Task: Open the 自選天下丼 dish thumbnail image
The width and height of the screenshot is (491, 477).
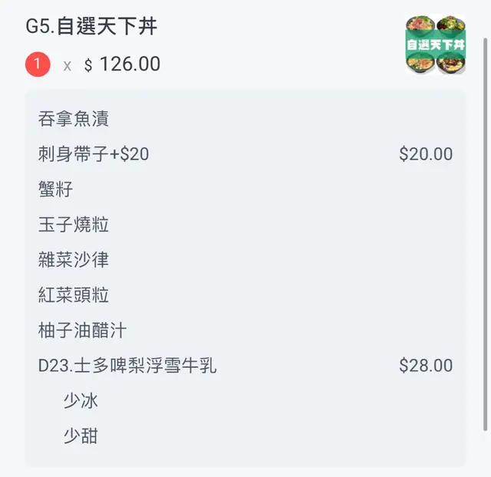Action: [x=436, y=45]
